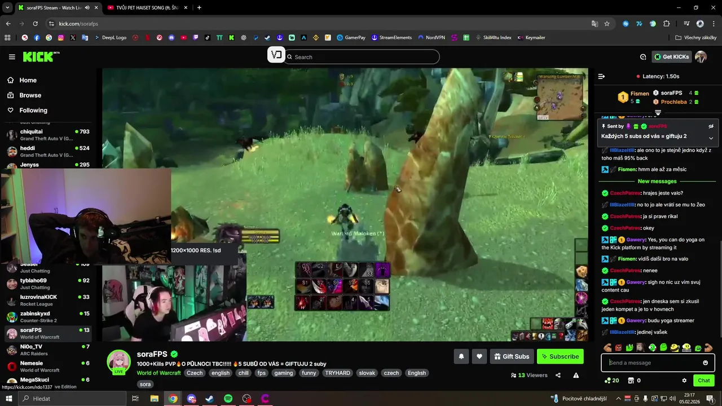The width and height of the screenshot is (722, 406).
Task: Open tyblaho69 channel in sidebar
Action: pyautogui.click(x=47, y=284)
